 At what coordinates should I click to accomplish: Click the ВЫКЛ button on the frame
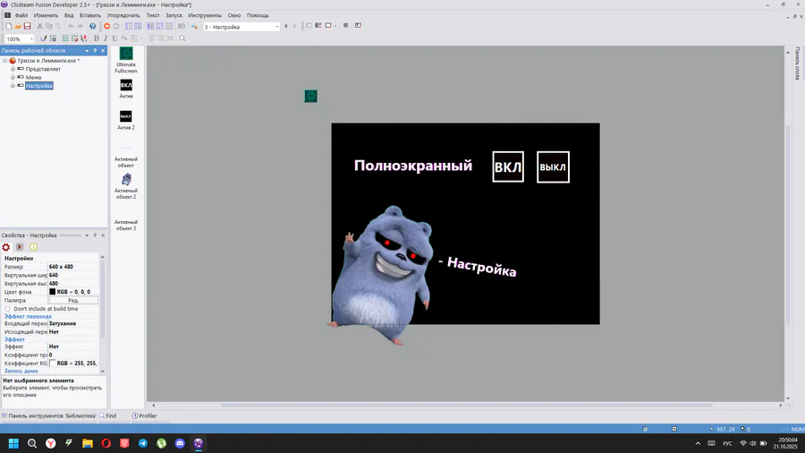553,167
